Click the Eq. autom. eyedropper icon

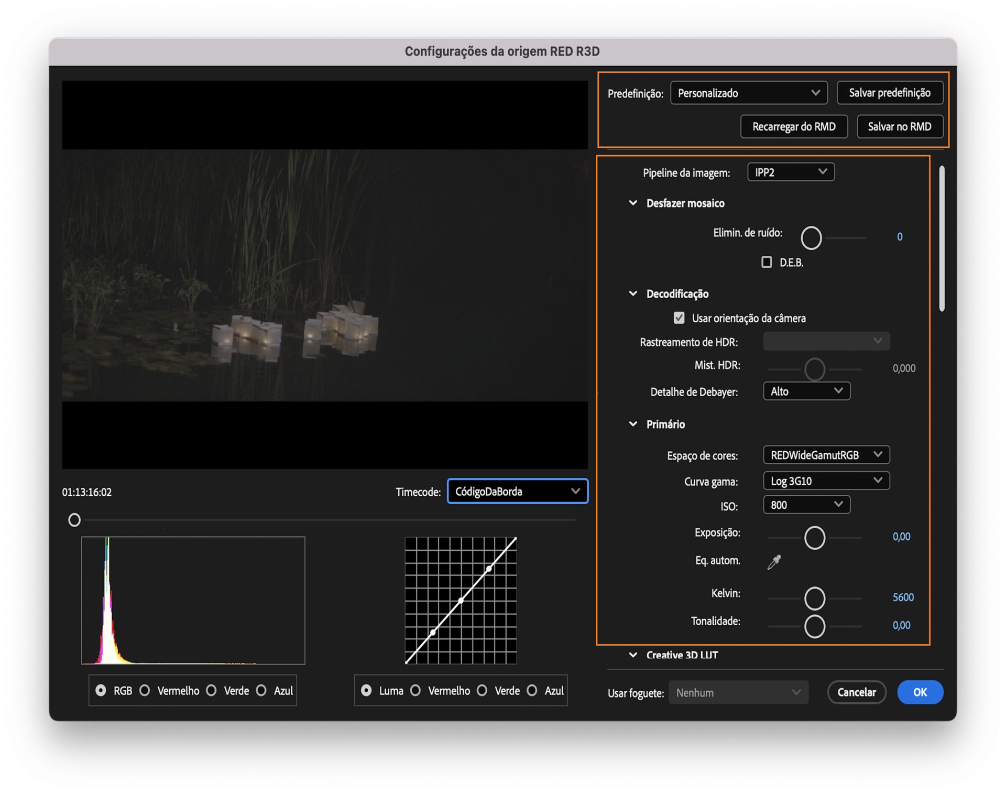[x=774, y=562]
